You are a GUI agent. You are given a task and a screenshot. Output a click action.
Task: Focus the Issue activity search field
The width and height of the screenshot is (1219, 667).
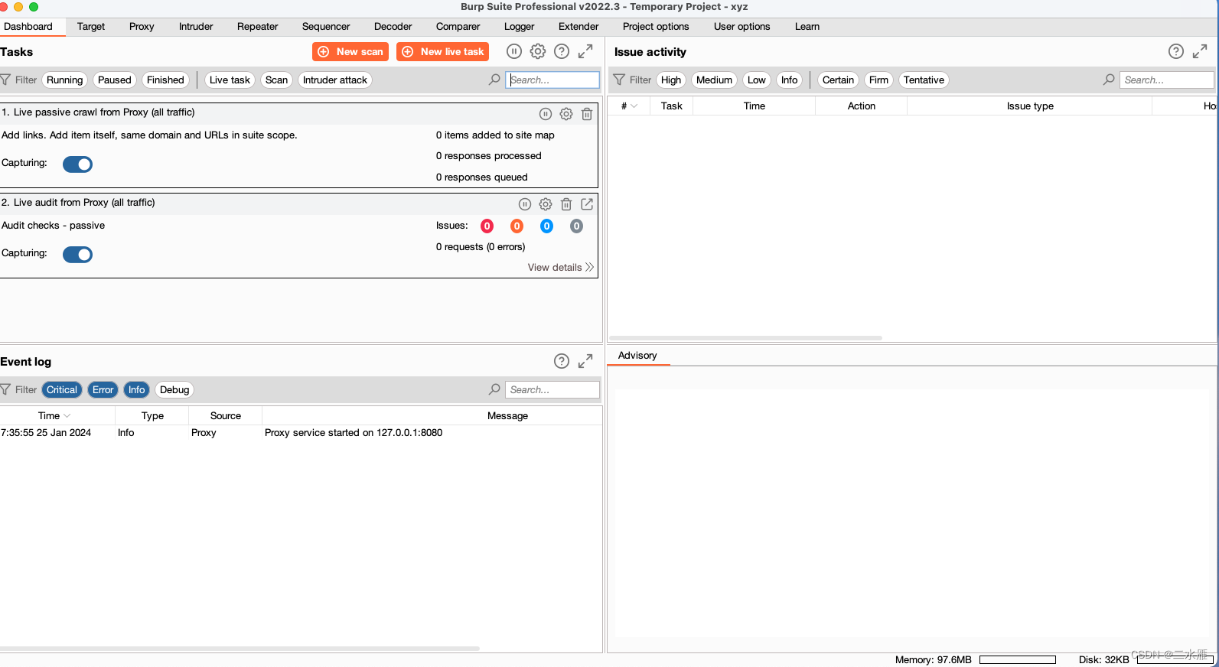pos(1167,80)
